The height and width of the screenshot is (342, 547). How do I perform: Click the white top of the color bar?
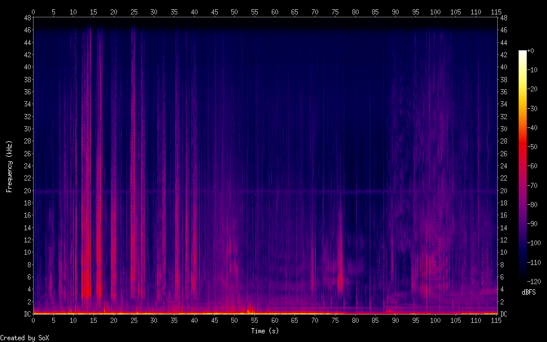pos(523,52)
